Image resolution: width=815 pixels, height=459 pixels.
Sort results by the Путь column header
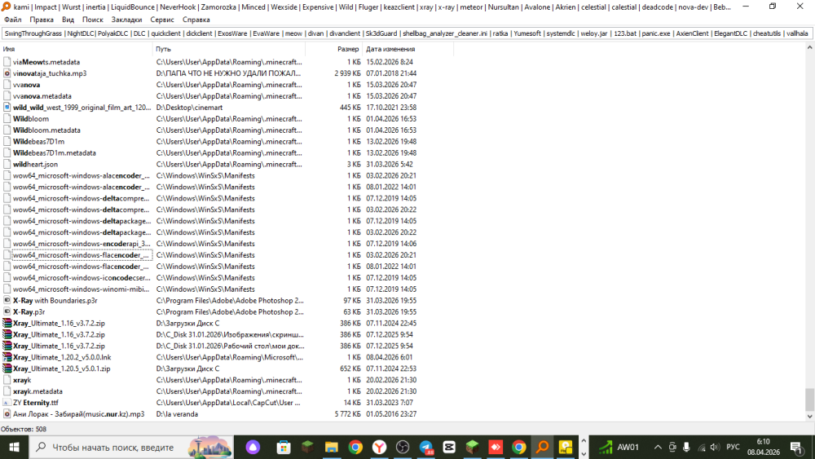[229, 49]
